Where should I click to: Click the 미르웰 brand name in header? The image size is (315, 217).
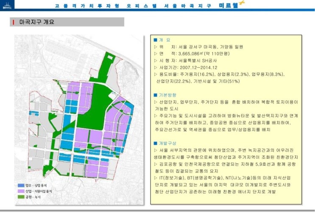click(229, 5)
